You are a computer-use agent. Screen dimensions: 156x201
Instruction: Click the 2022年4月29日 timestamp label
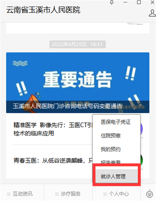77,45
